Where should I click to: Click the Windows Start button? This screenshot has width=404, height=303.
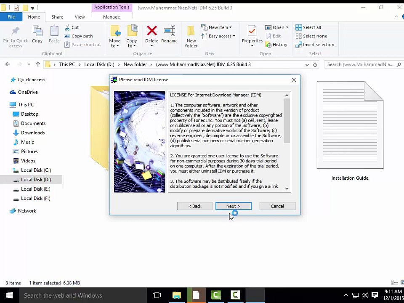coord(9,295)
